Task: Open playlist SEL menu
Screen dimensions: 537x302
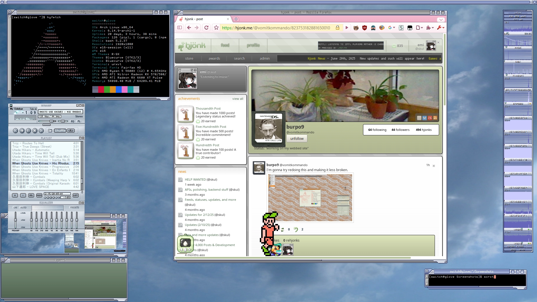Action: [x=31, y=195]
